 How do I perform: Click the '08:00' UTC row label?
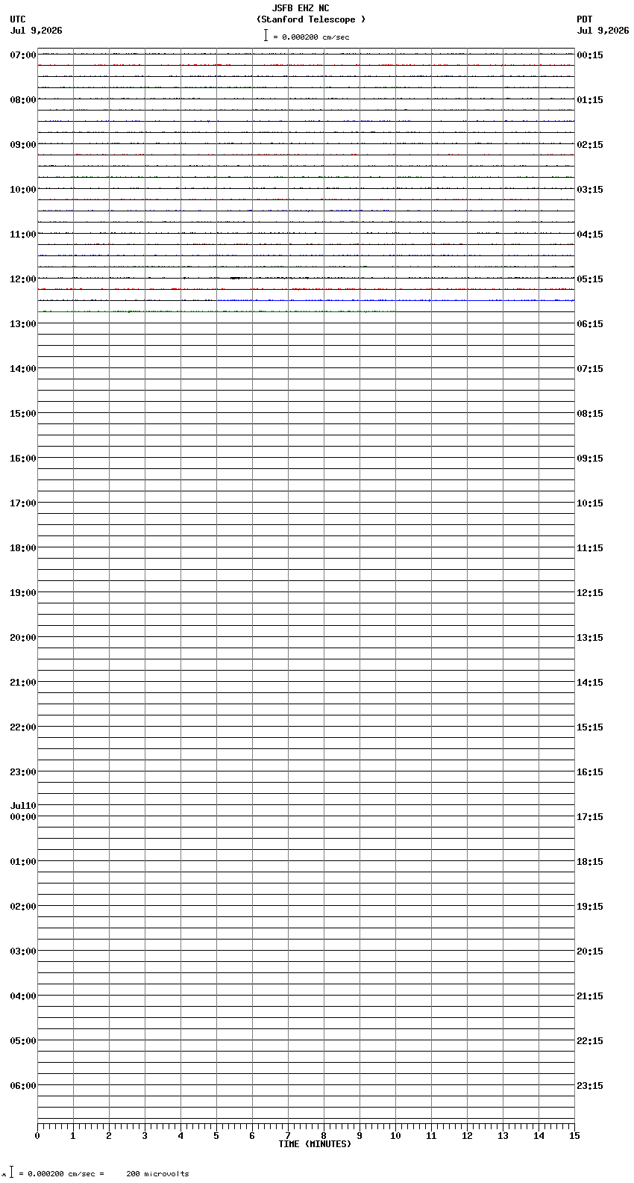point(23,100)
